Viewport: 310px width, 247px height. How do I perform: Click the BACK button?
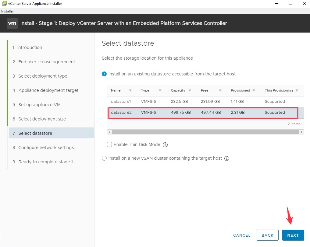pyautogui.click(x=268, y=235)
